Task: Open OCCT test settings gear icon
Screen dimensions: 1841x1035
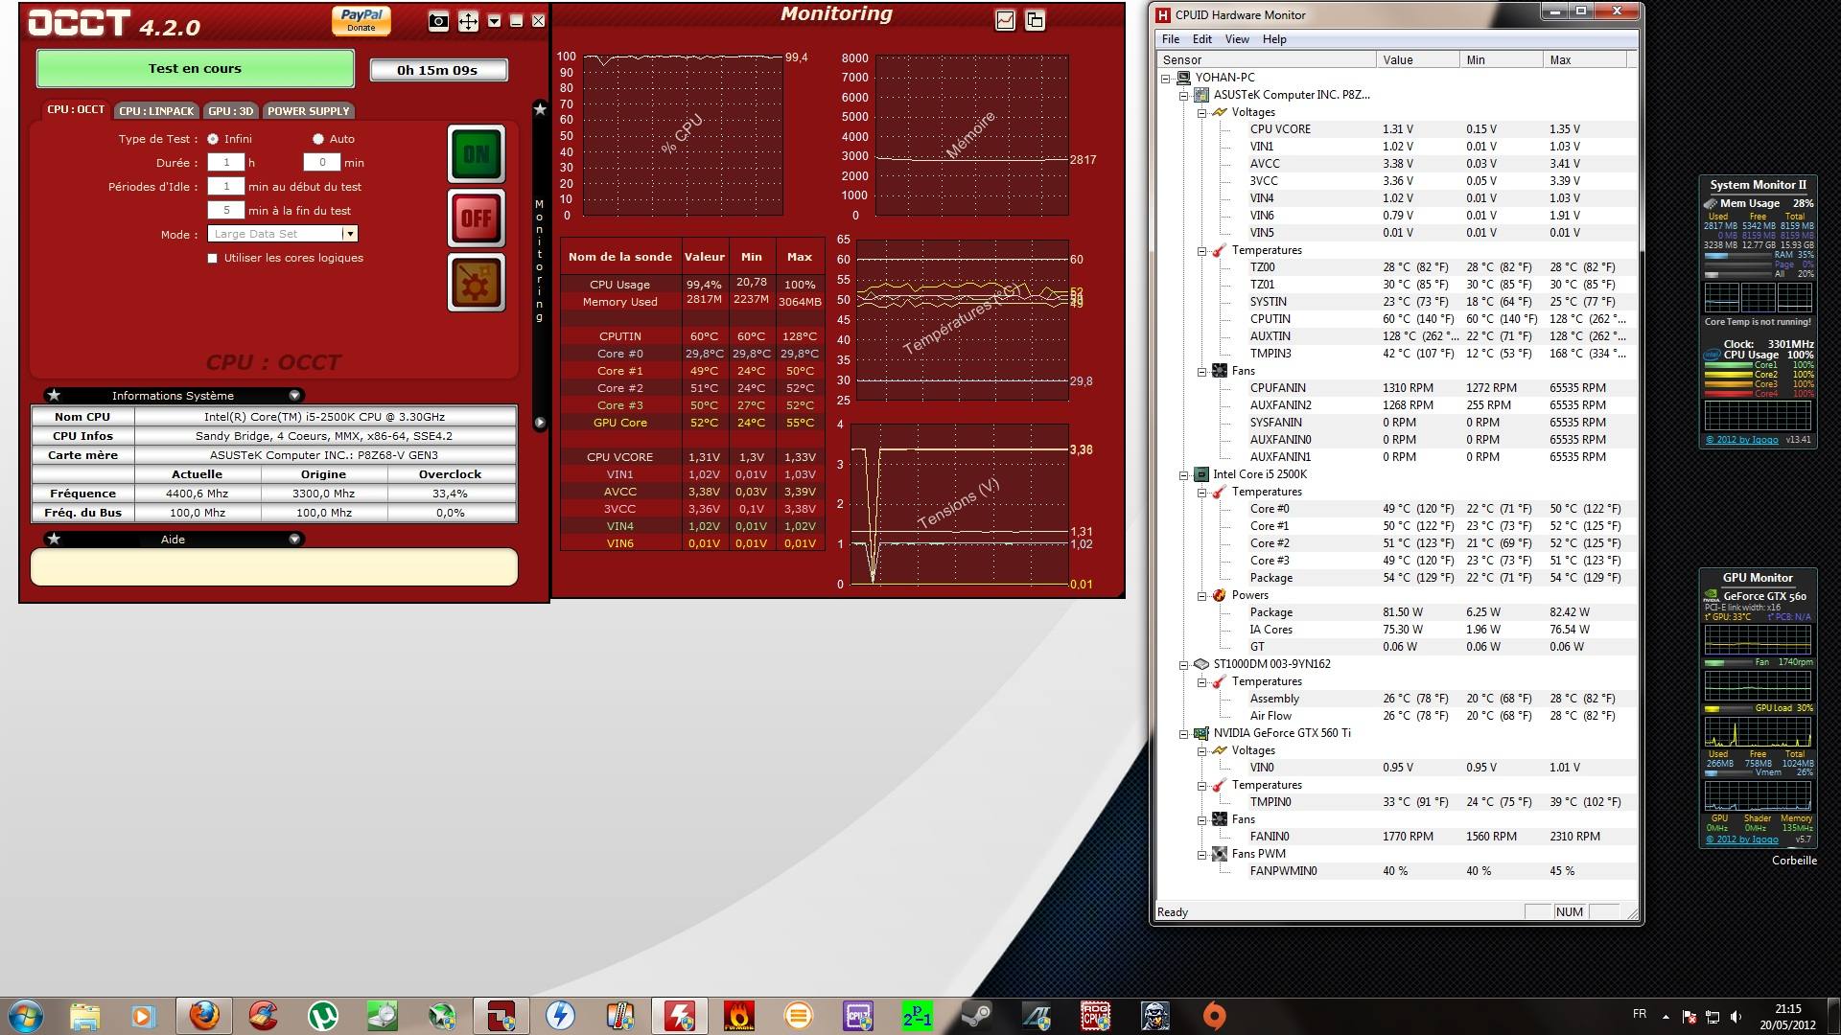Action: pos(476,283)
